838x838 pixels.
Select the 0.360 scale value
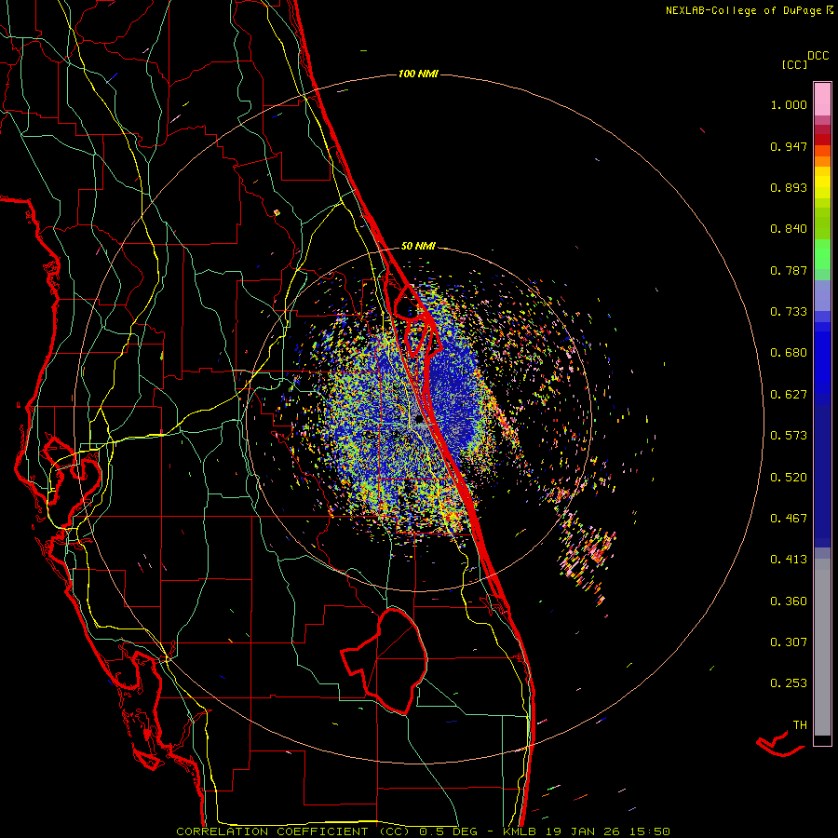[x=789, y=601]
